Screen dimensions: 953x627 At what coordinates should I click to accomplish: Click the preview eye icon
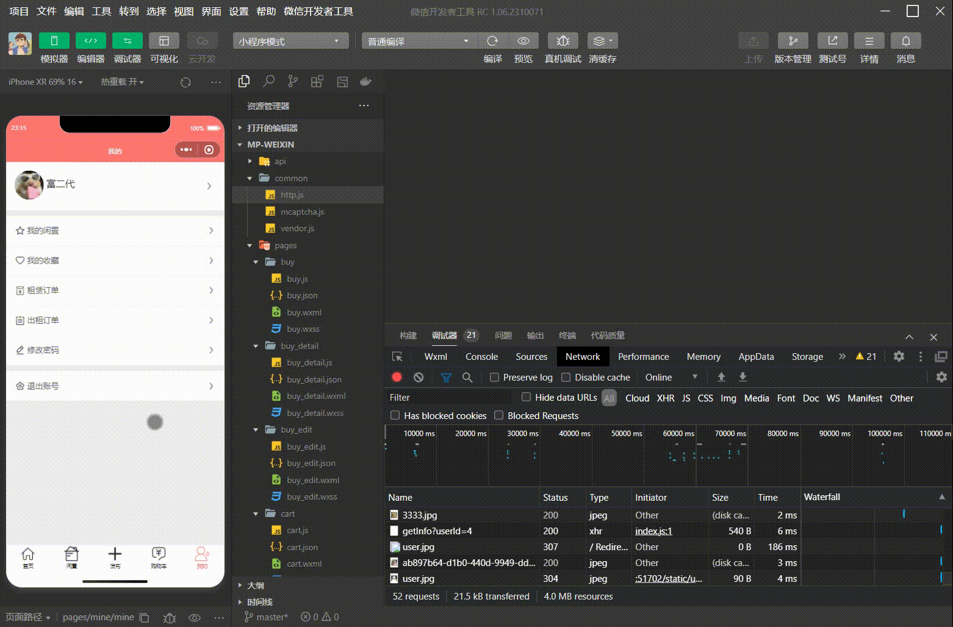(523, 41)
